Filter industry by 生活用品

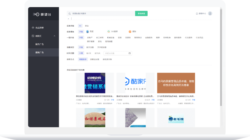tap(200, 38)
